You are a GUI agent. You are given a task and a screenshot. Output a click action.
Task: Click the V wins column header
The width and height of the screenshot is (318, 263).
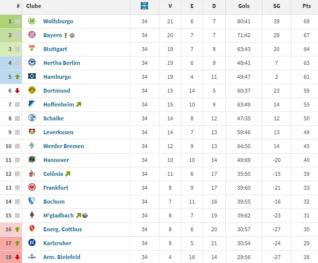click(170, 6)
